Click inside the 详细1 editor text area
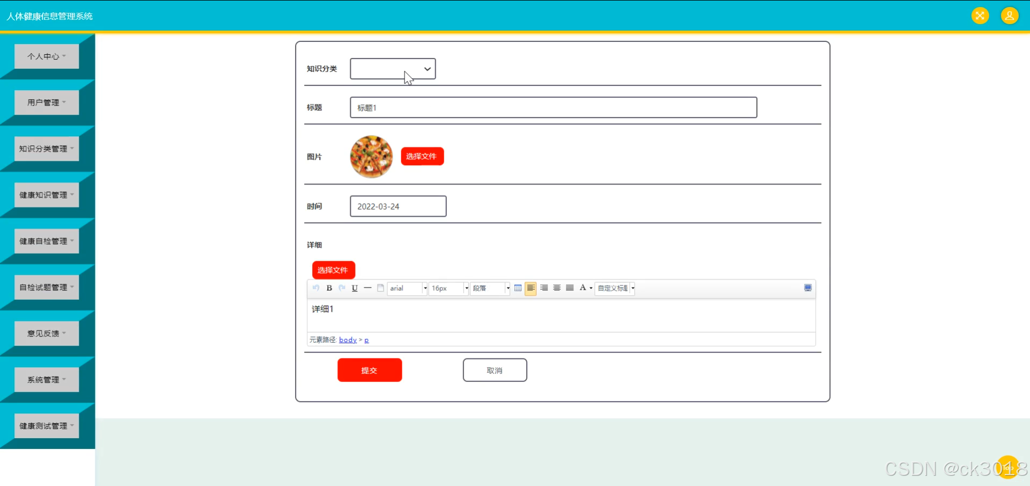 point(561,315)
